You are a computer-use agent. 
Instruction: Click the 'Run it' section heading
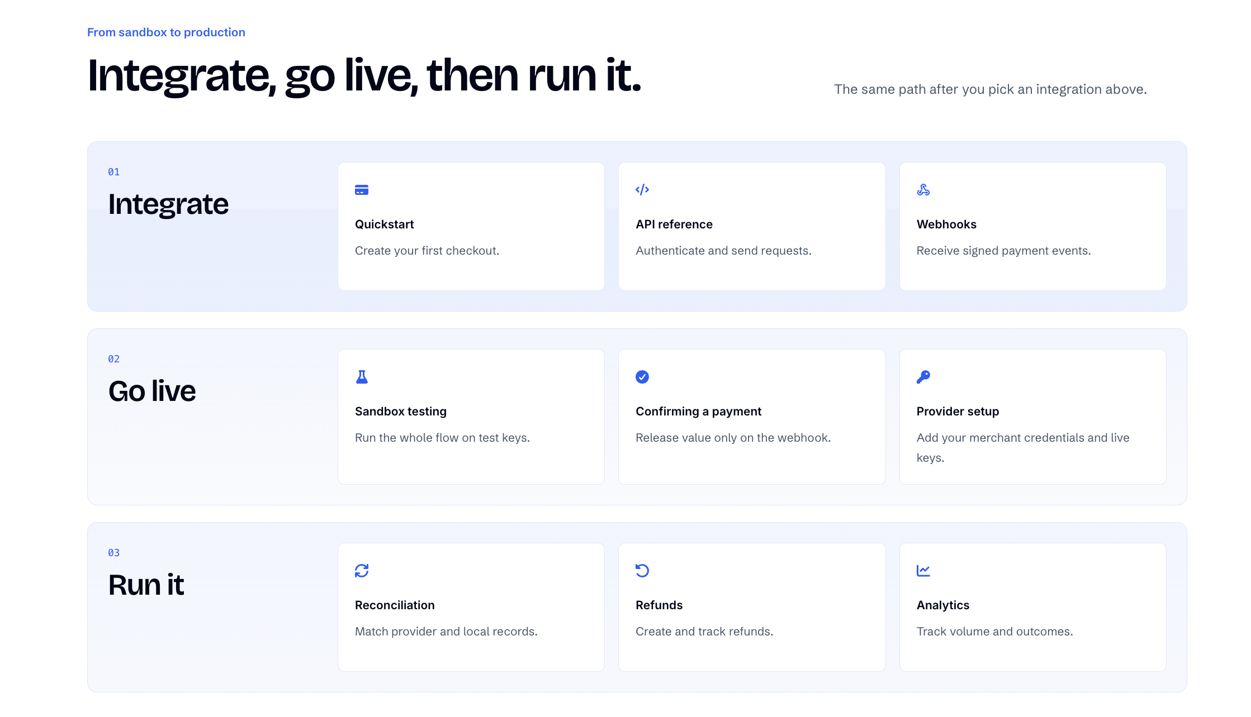[x=146, y=585]
